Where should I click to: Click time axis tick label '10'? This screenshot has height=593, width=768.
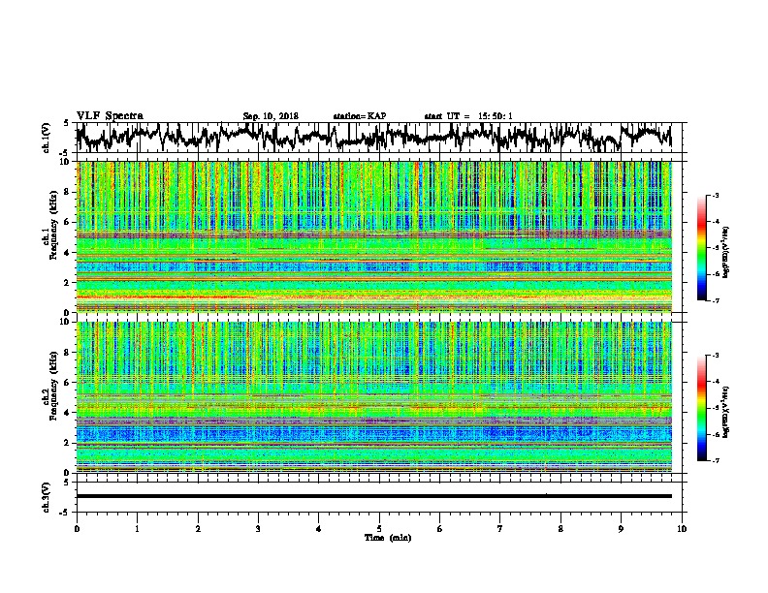pyautogui.click(x=682, y=529)
